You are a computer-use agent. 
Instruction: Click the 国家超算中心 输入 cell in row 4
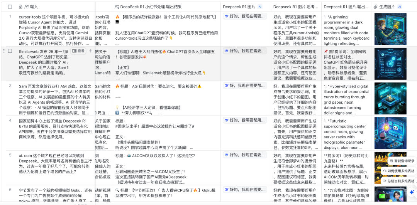point(55,133)
